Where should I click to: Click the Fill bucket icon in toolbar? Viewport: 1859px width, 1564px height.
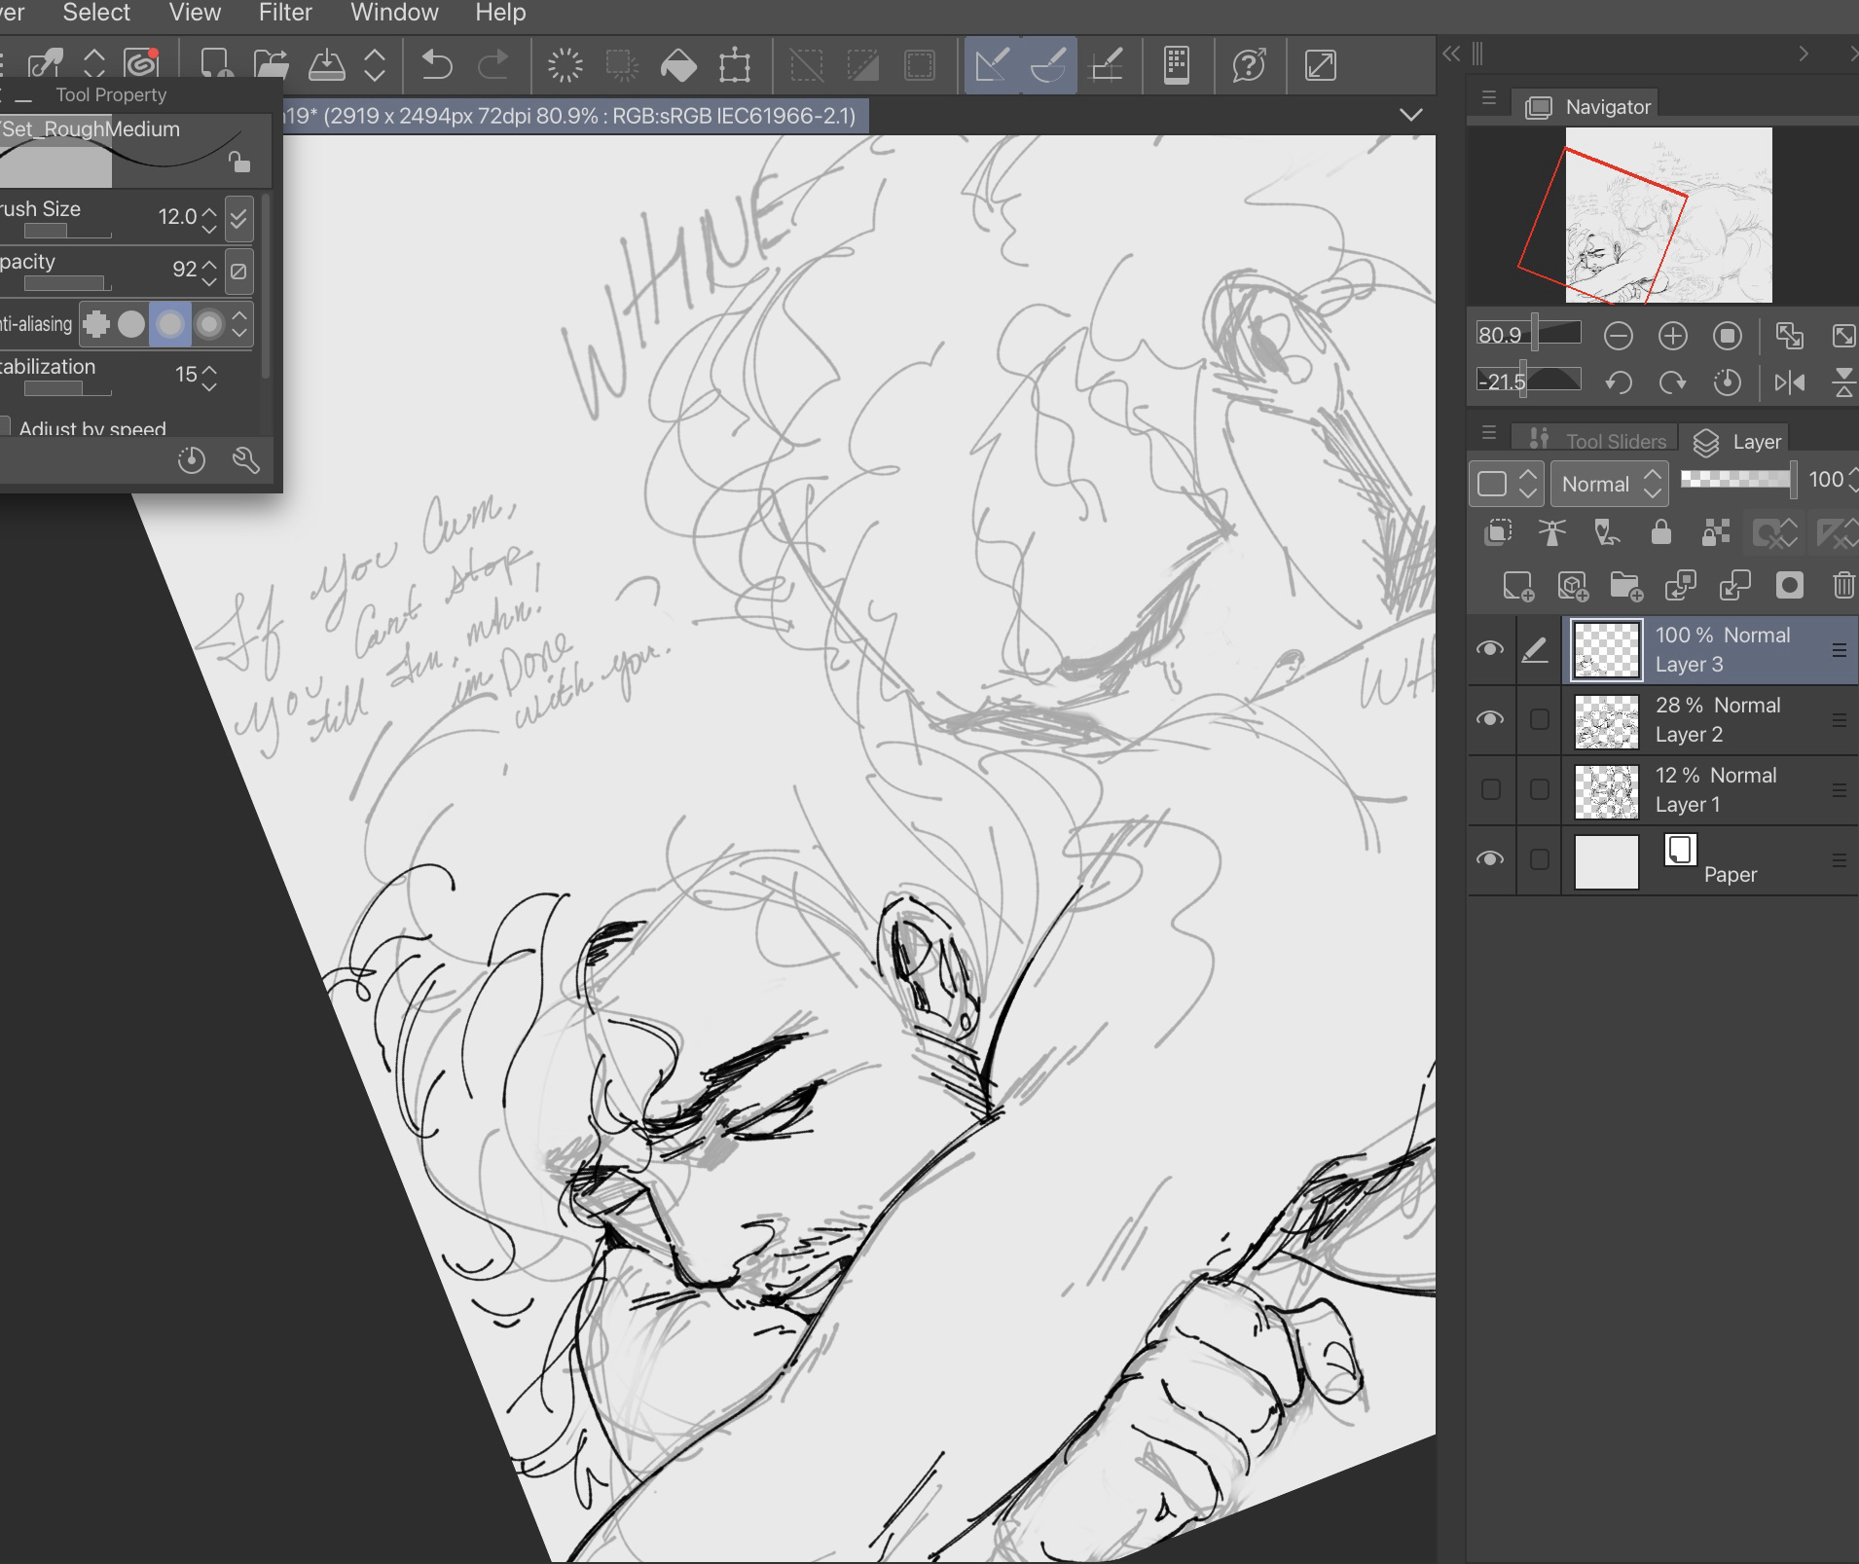pos(678,66)
